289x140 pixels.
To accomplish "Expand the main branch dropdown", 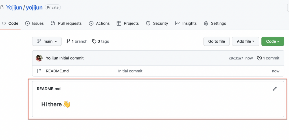I will coord(47,41).
